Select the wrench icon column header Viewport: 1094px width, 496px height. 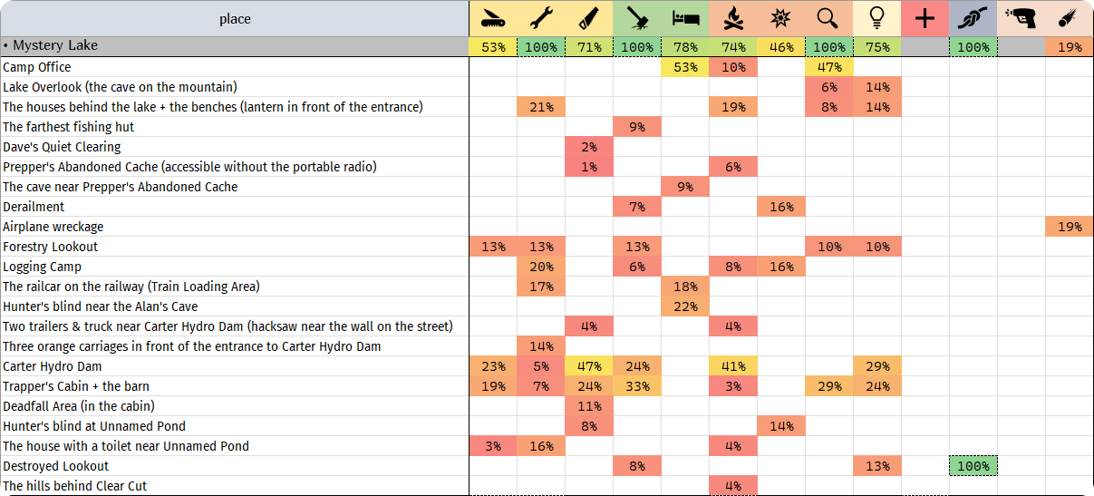541,18
